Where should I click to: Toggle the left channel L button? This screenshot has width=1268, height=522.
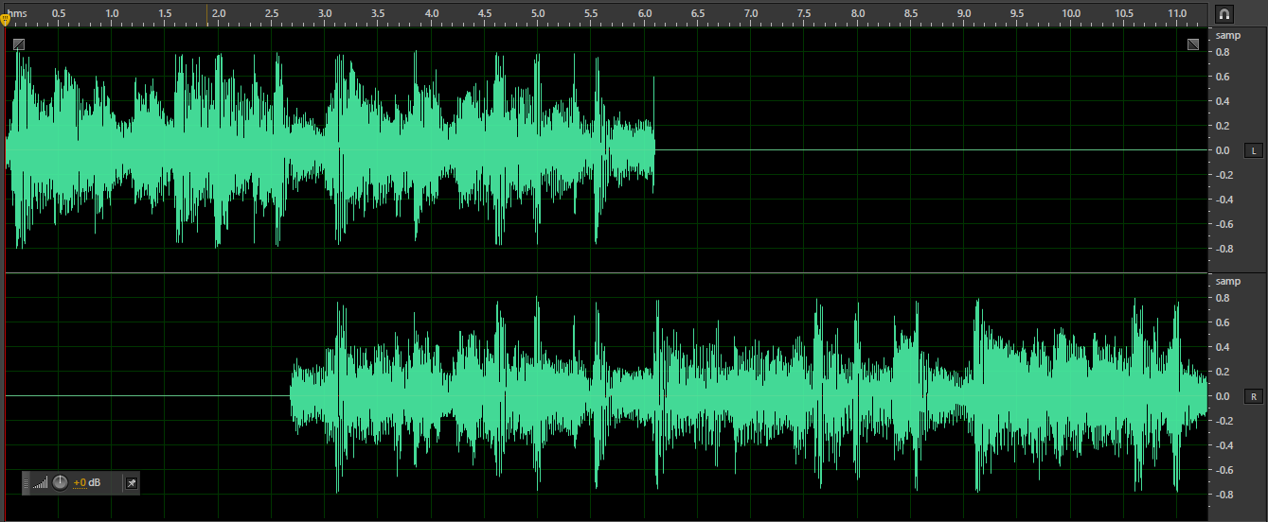pyautogui.click(x=1253, y=150)
